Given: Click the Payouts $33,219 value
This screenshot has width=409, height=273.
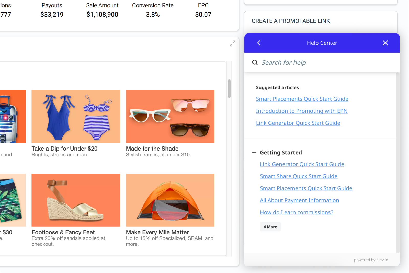Looking at the screenshot, I should (52, 15).
